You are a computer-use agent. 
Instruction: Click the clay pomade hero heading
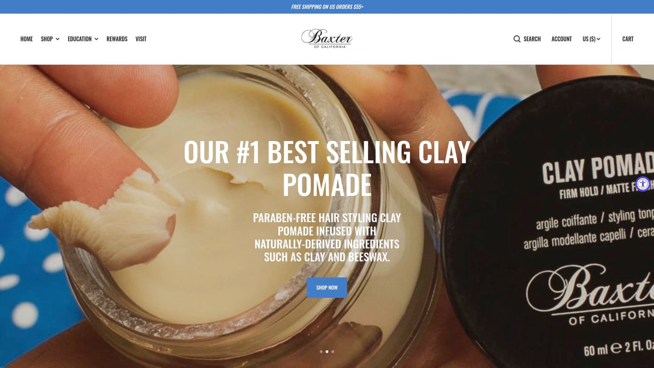point(327,168)
